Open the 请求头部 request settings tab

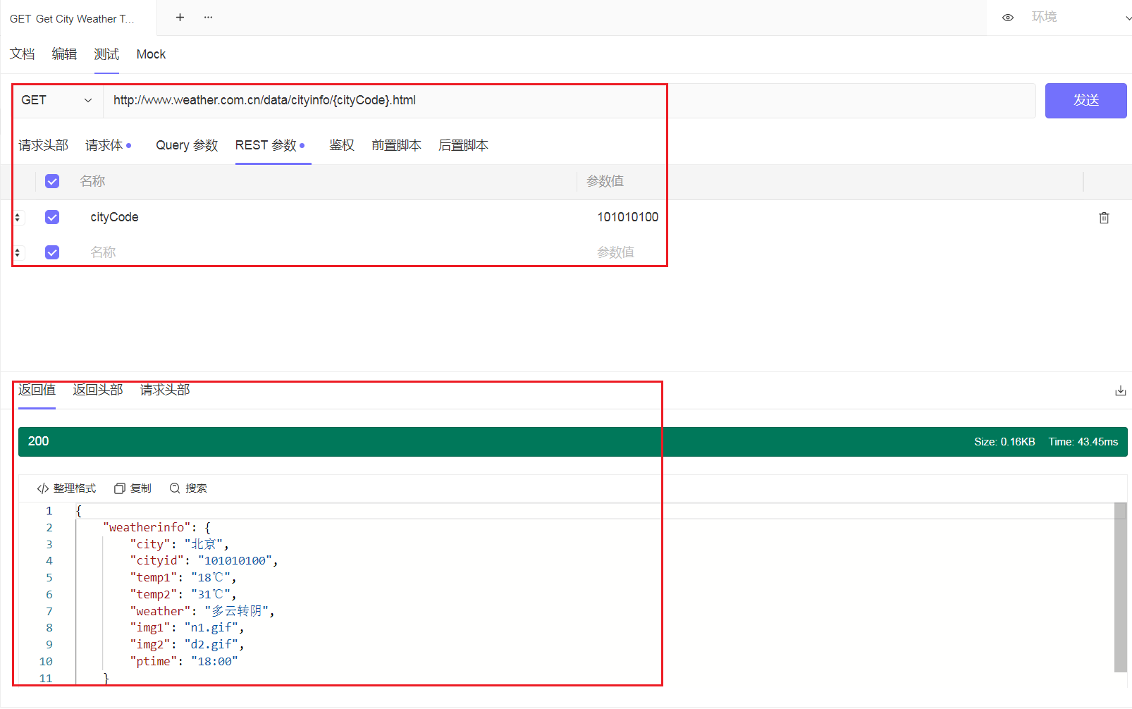click(43, 145)
